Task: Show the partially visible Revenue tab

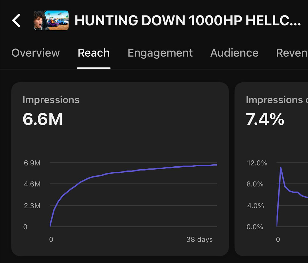Action: pos(291,53)
